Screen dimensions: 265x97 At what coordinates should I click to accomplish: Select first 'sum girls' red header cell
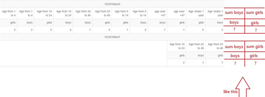[255, 12]
